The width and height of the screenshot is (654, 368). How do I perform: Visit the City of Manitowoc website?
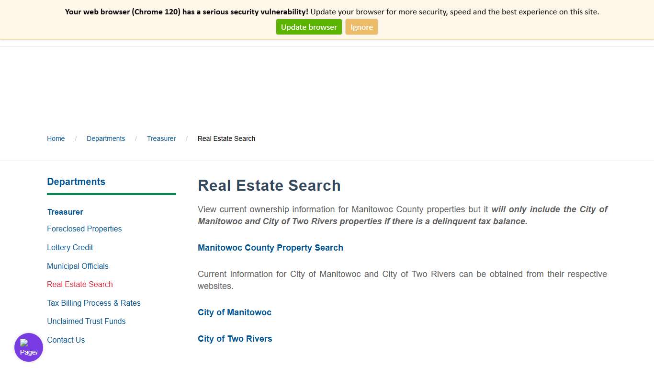[x=234, y=312]
